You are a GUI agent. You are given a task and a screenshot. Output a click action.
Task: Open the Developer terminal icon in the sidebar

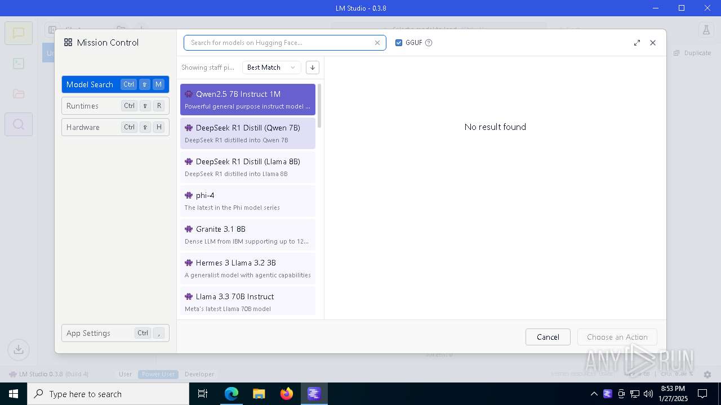pyautogui.click(x=19, y=64)
